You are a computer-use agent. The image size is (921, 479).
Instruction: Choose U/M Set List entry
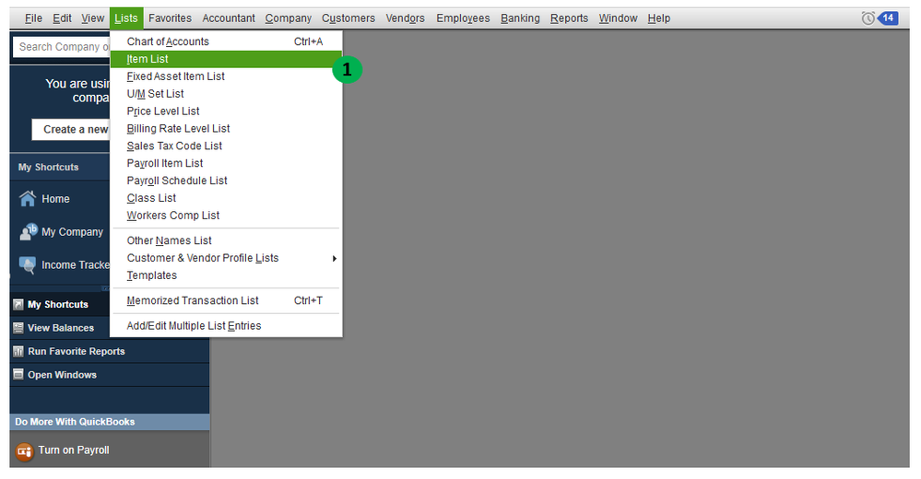point(226,94)
